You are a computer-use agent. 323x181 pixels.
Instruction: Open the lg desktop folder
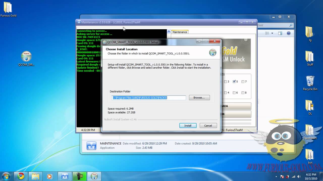(x=310, y=34)
